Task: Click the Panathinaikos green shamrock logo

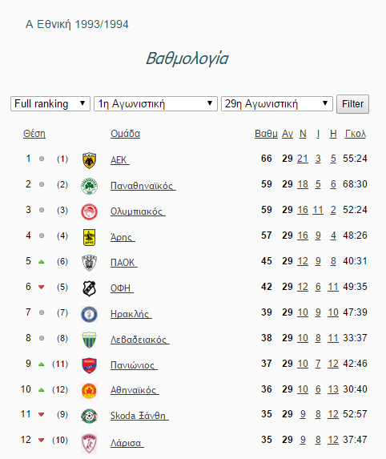Action: click(x=89, y=186)
